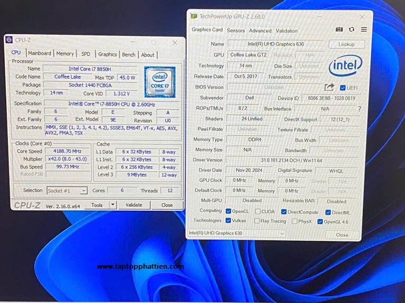Switch to the Mainboard tab in CPU-Z
Screen dimensions: 405x303
(x=40, y=54)
